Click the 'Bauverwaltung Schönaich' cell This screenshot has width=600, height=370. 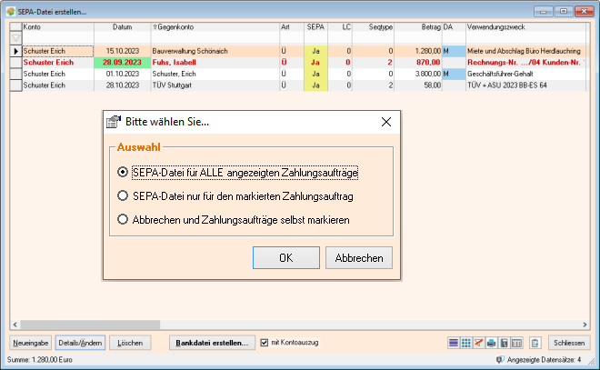click(215, 51)
